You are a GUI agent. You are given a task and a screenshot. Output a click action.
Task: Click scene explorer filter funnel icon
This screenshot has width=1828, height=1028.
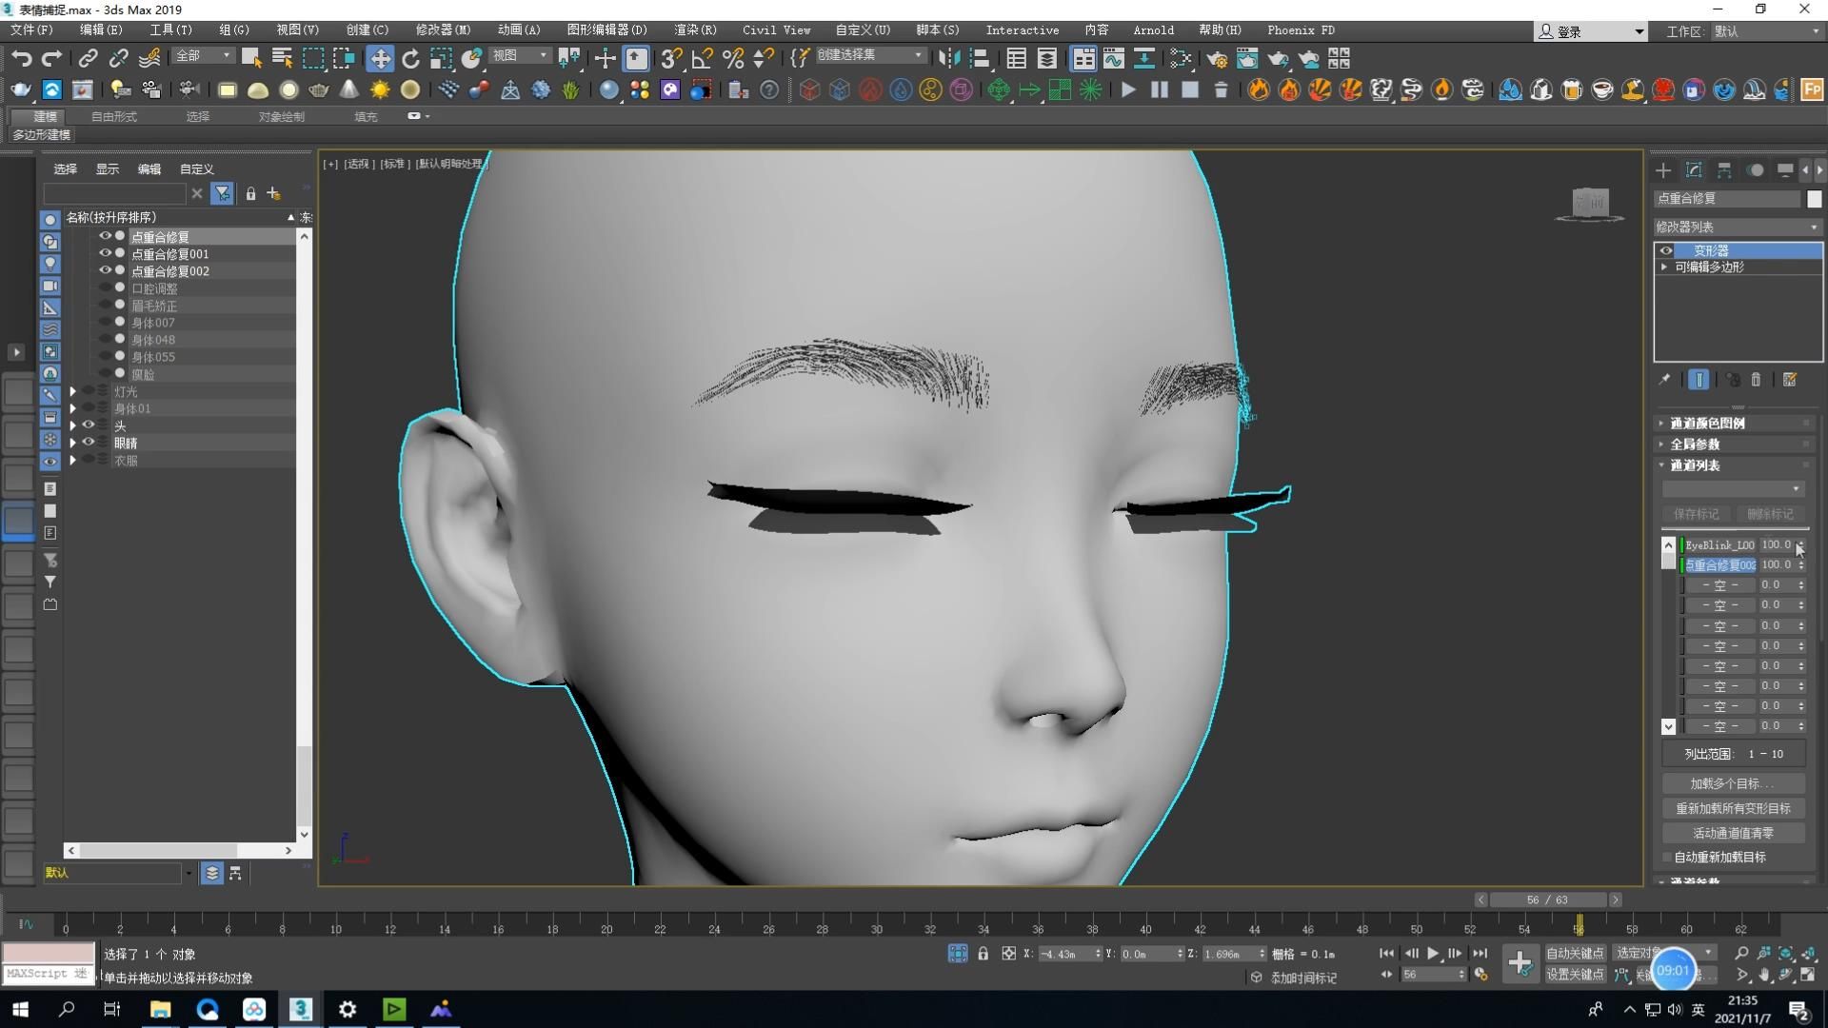pos(222,193)
